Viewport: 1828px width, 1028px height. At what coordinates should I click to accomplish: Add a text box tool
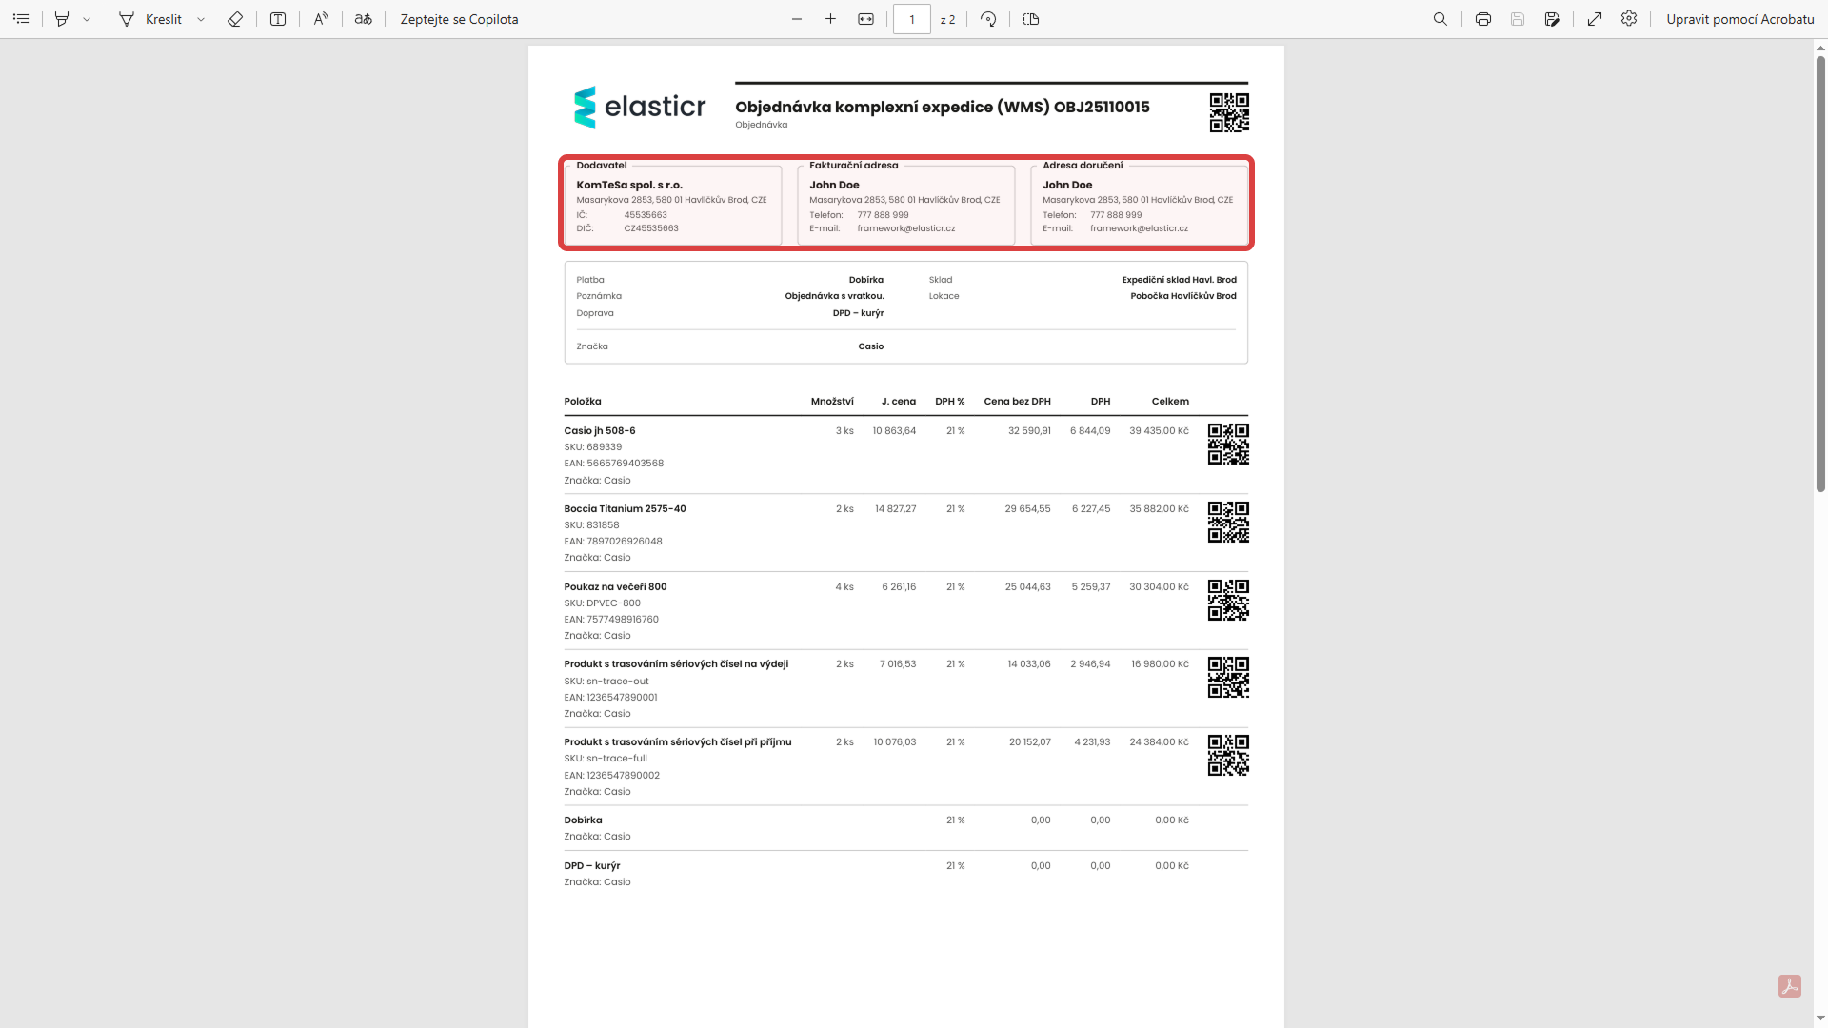[278, 19]
